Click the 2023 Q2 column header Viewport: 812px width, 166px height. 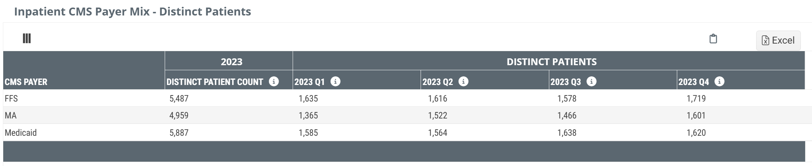[438, 82]
